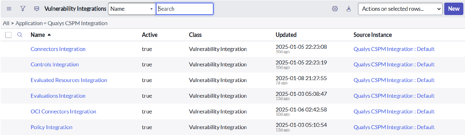The height and width of the screenshot is (135, 465).
Task: Toggle the select all rows checkbox
Action: click(x=9, y=35)
